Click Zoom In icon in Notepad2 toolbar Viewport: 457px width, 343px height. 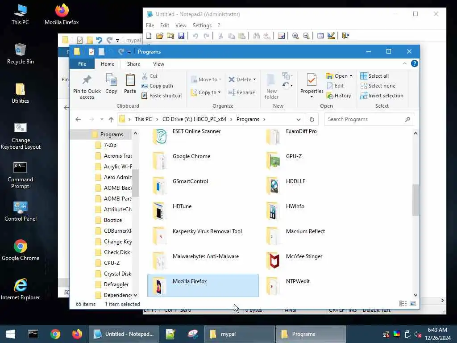tap(295, 36)
